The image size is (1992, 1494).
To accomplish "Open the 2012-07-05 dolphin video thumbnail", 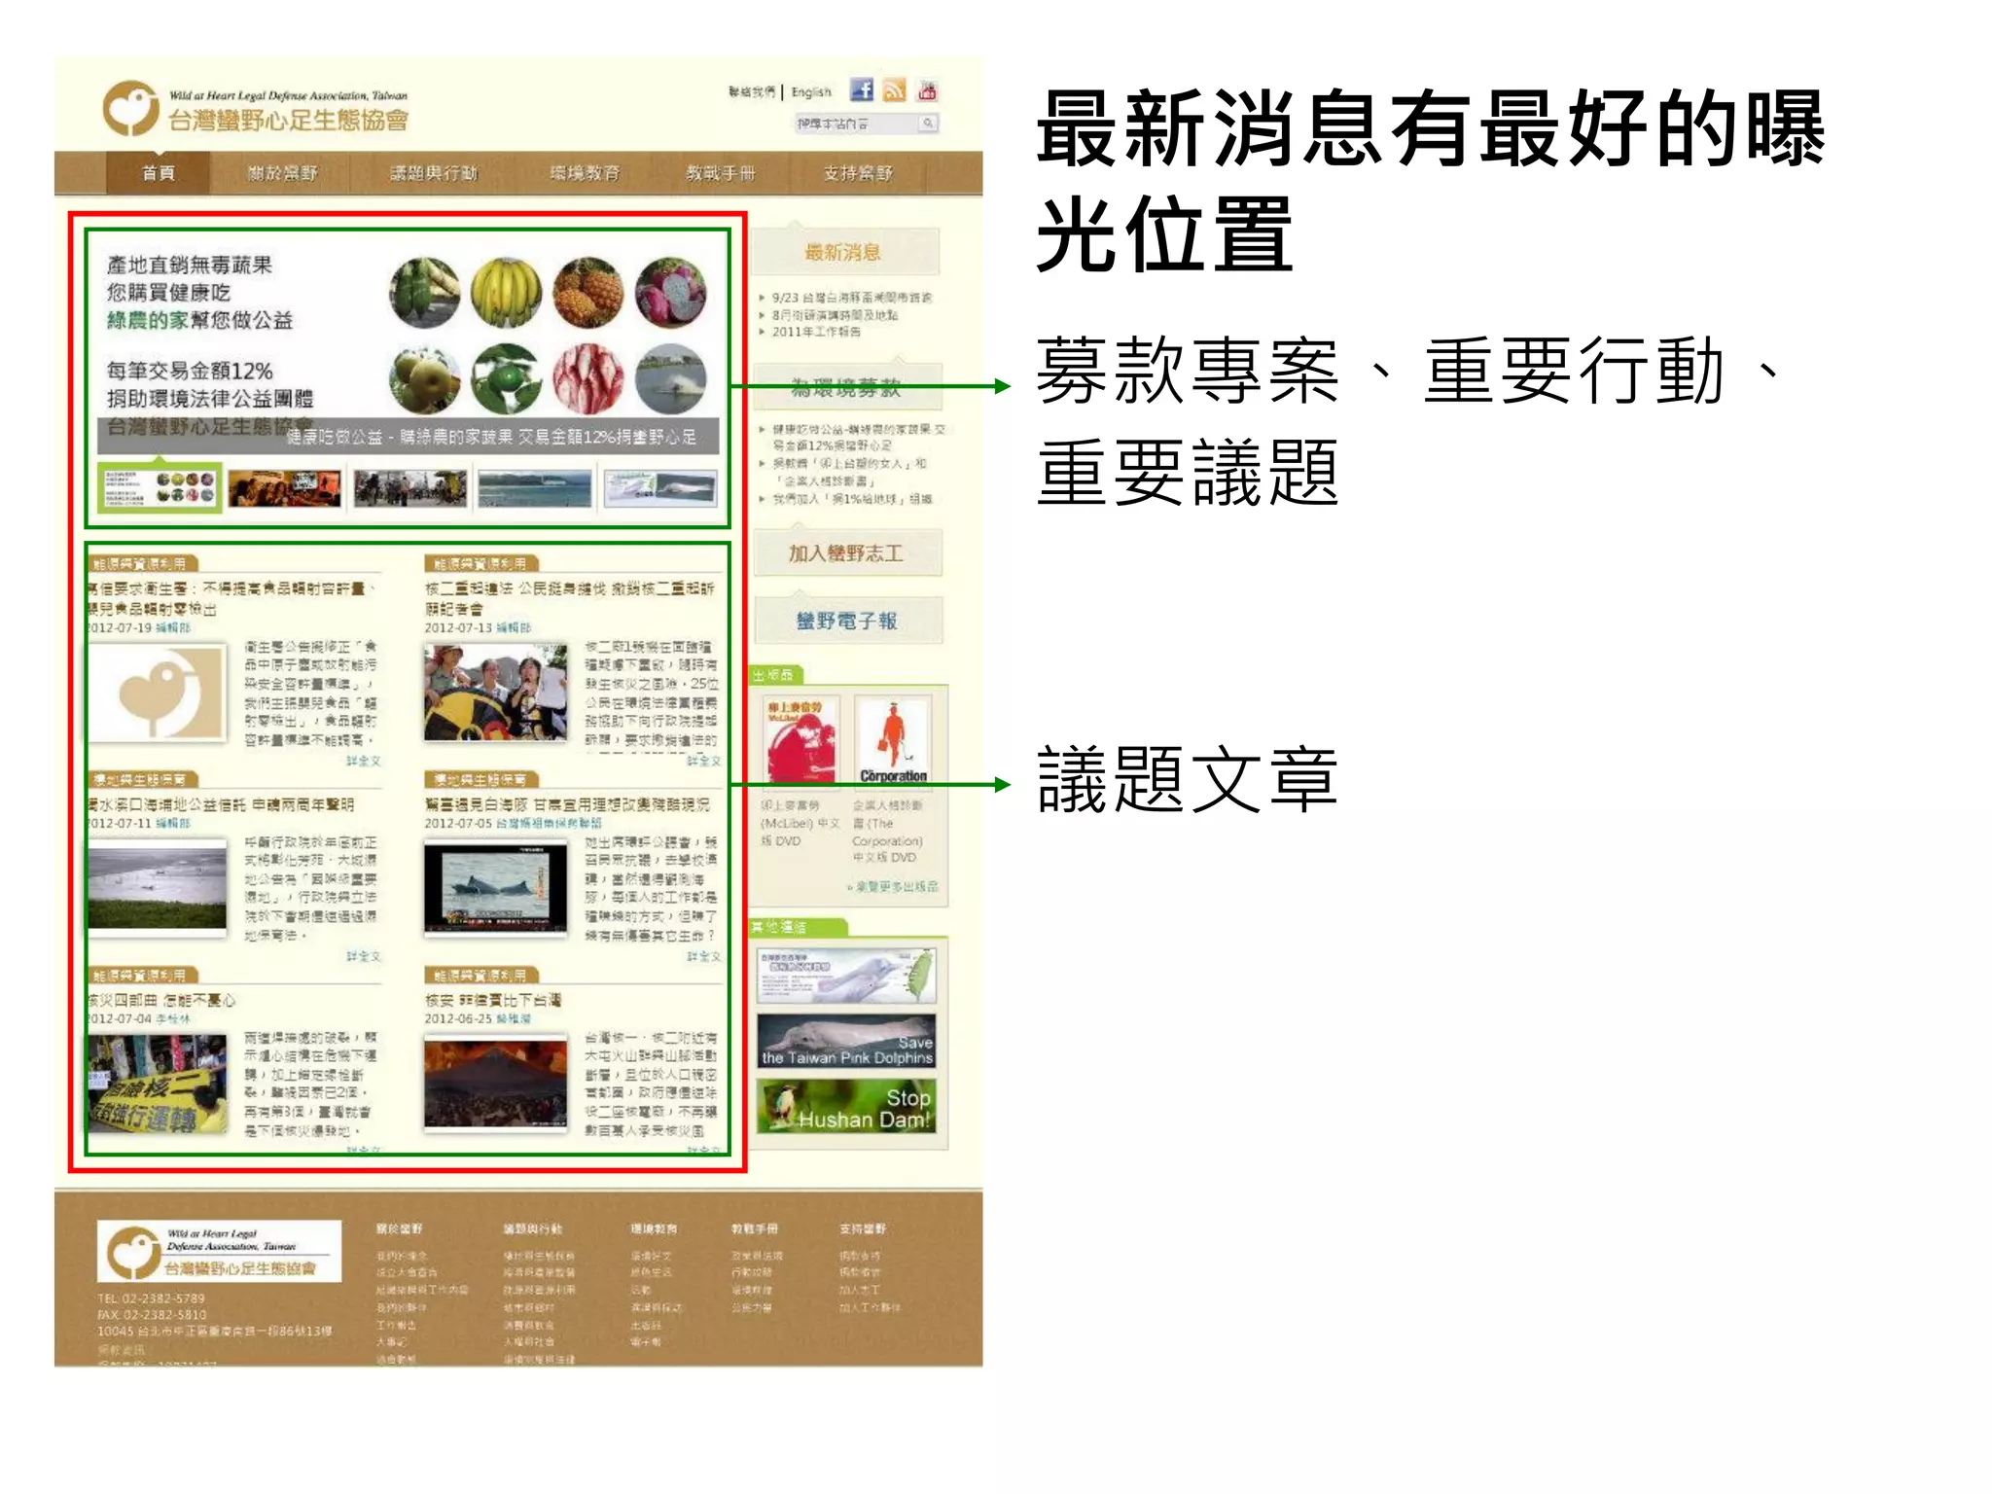I will click(x=495, y=888).
